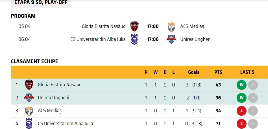Click CS Universitar Alba Iulia badge in program
This screenshot has width=268, height=129.
click(x=134, y=39)
